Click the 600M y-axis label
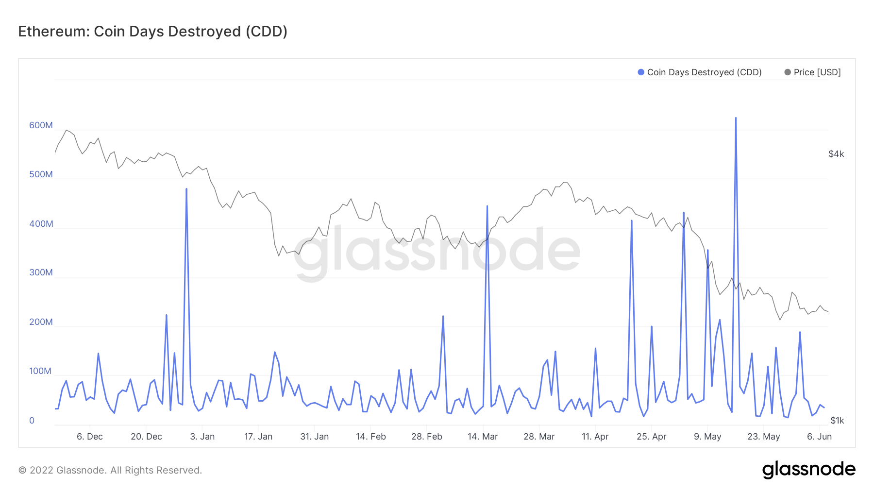 click(41, 125)
